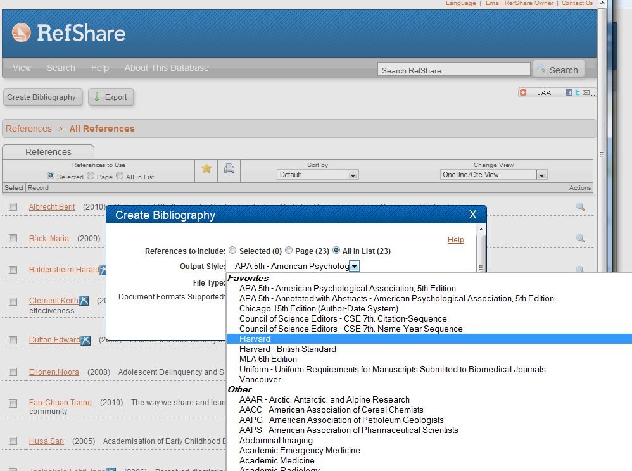
Task: Click the email envelope share icon
Action: tap(586, 92)
